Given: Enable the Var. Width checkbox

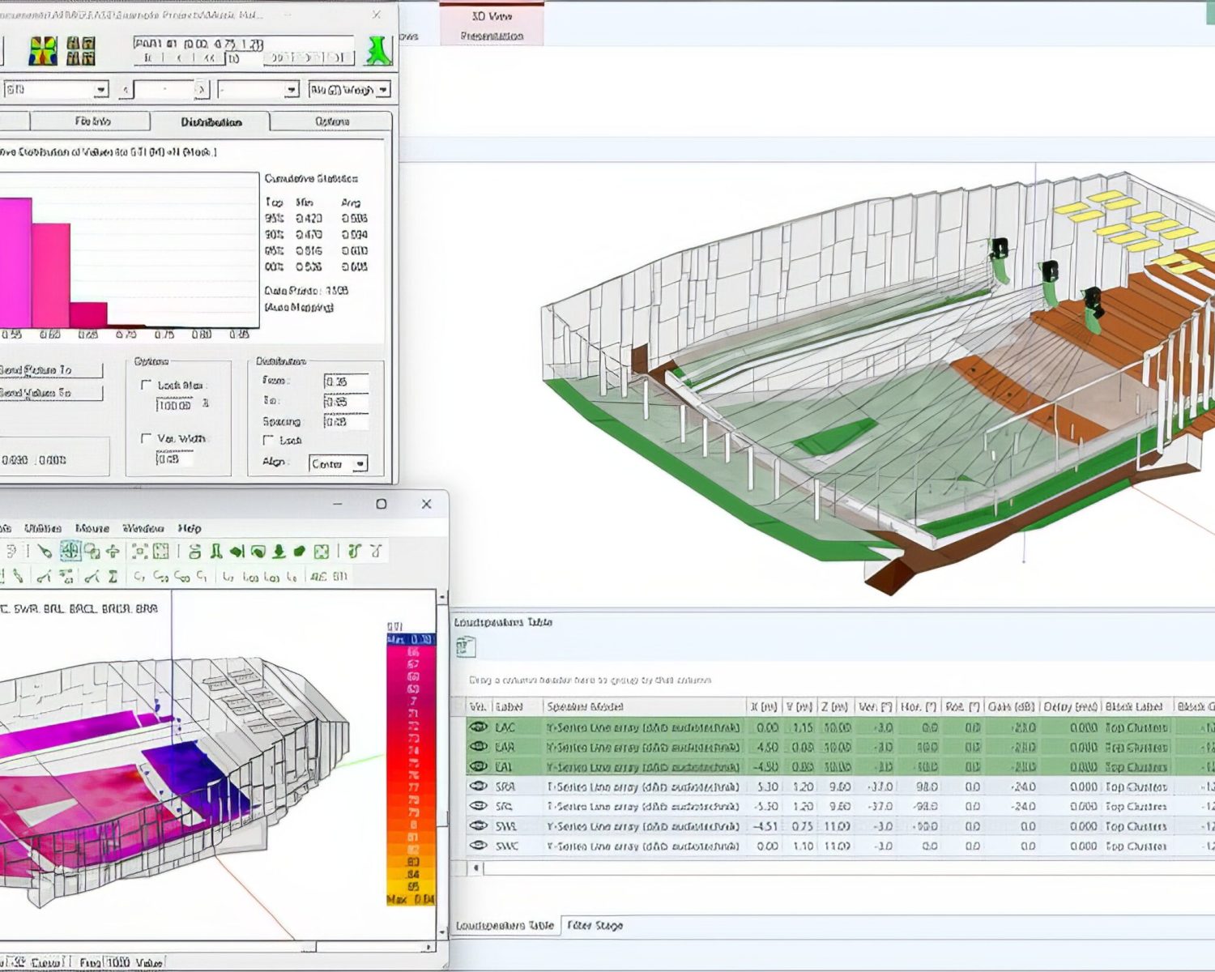Looking at the screenshot, I should coord(147,438).
